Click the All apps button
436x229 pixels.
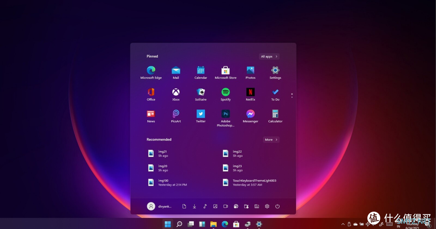pos(269,57)
